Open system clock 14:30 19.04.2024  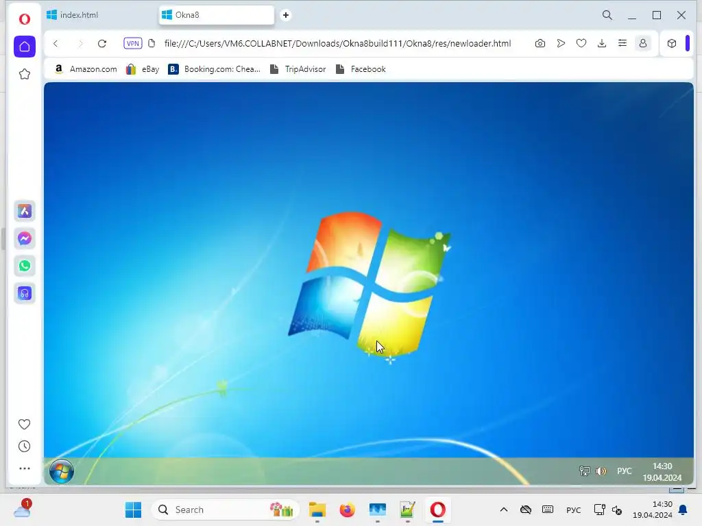tap(653, 510)
